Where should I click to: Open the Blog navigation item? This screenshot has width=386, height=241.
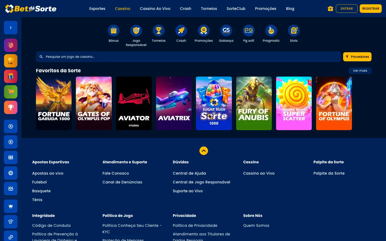(x=290, y=9)
